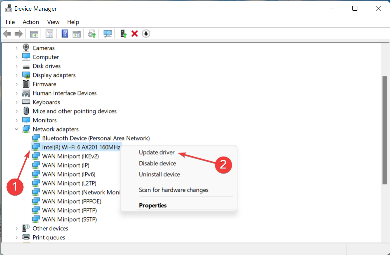Open the View menu
Image resolution: width=390 pixels, height=255 pixels.
click(53, 22)
